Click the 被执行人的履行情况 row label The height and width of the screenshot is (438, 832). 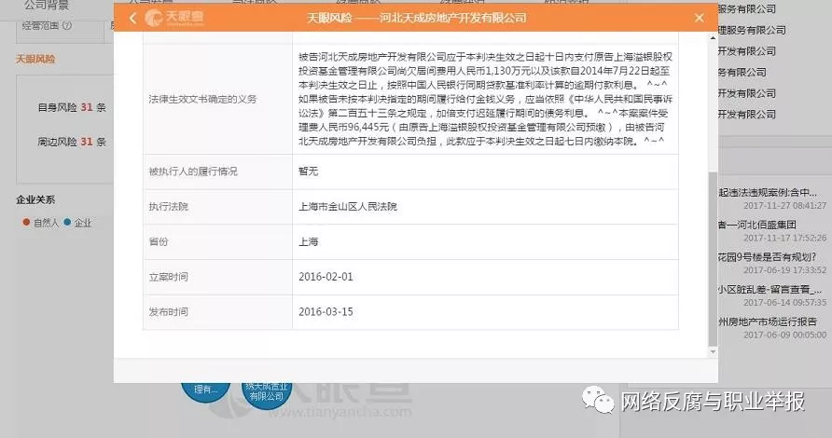(193, 171)
